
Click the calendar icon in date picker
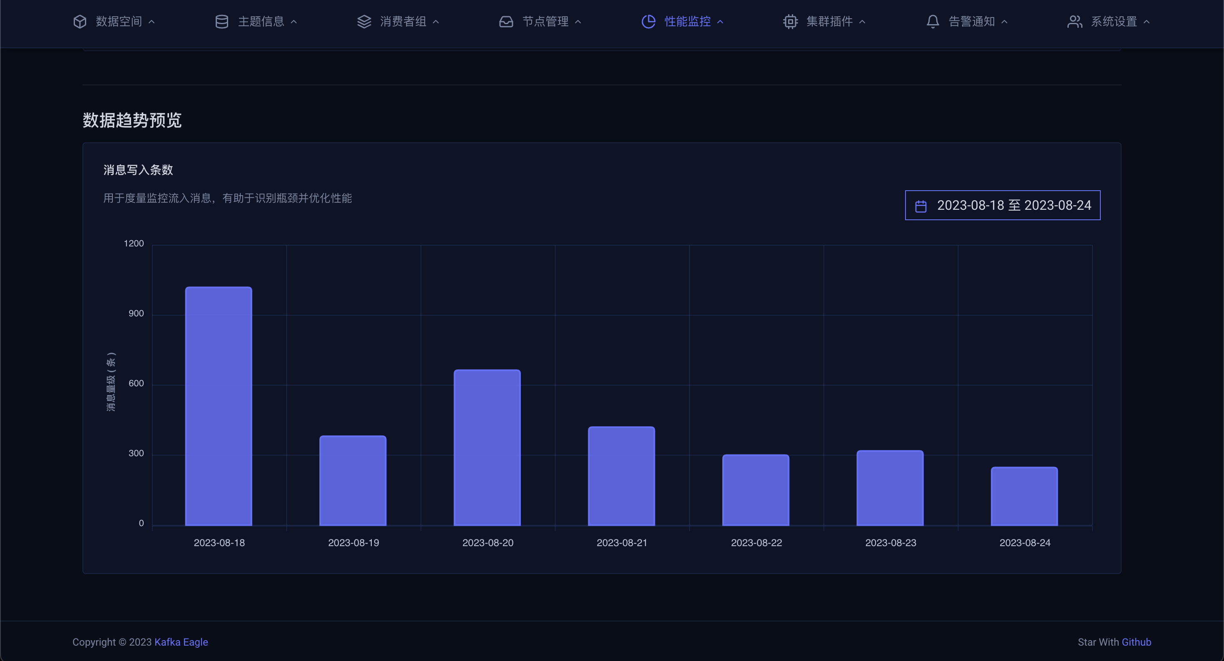tap(921, 206)
